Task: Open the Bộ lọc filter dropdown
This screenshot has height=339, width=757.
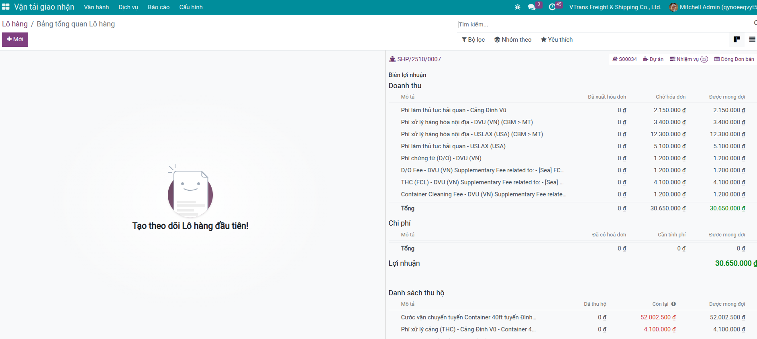Action: (x=473, y=40)
